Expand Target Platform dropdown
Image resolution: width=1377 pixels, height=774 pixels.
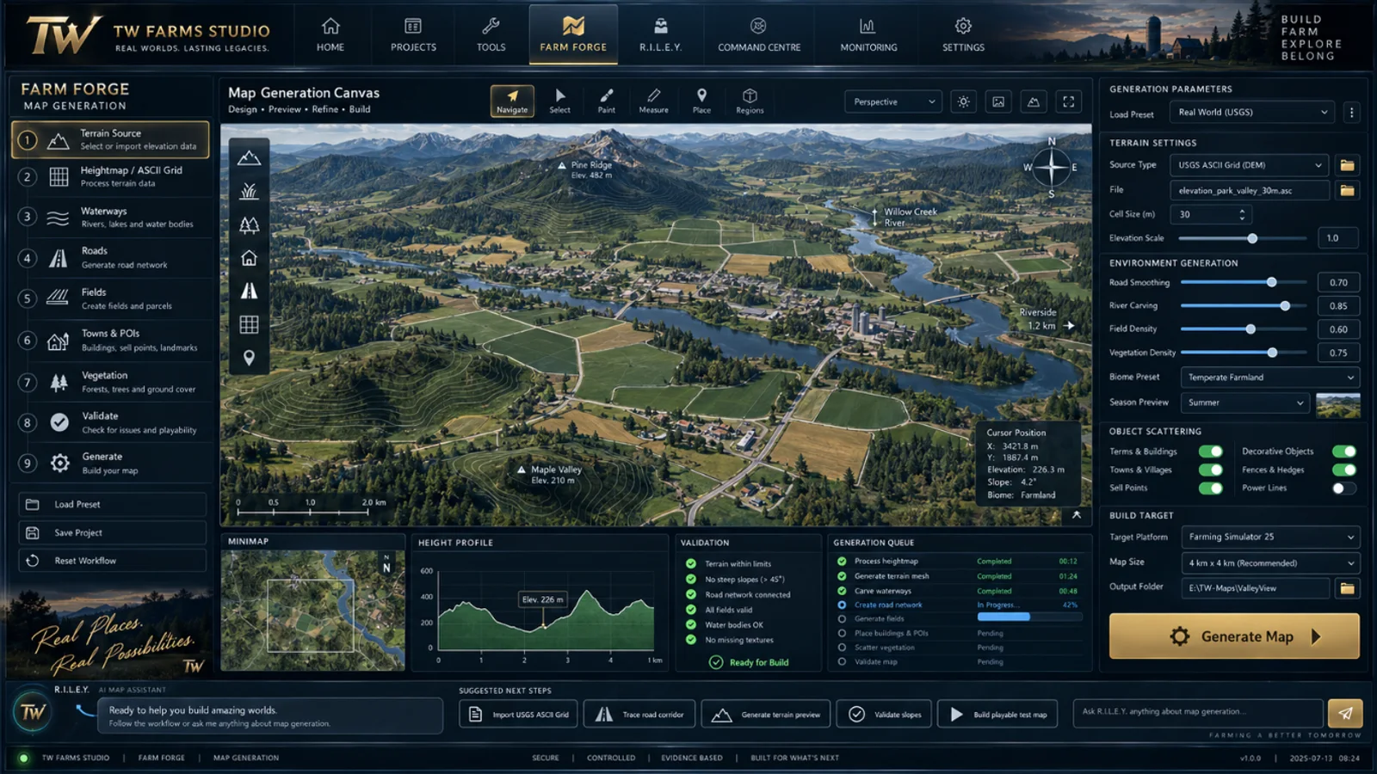1270,537
